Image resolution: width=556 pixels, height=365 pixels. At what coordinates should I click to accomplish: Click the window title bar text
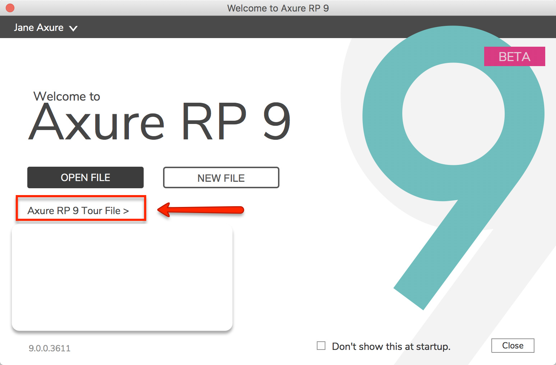[278, 8]
